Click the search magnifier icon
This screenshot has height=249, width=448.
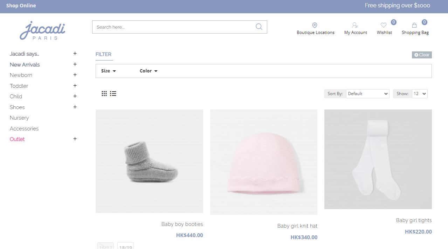point(259,27)
